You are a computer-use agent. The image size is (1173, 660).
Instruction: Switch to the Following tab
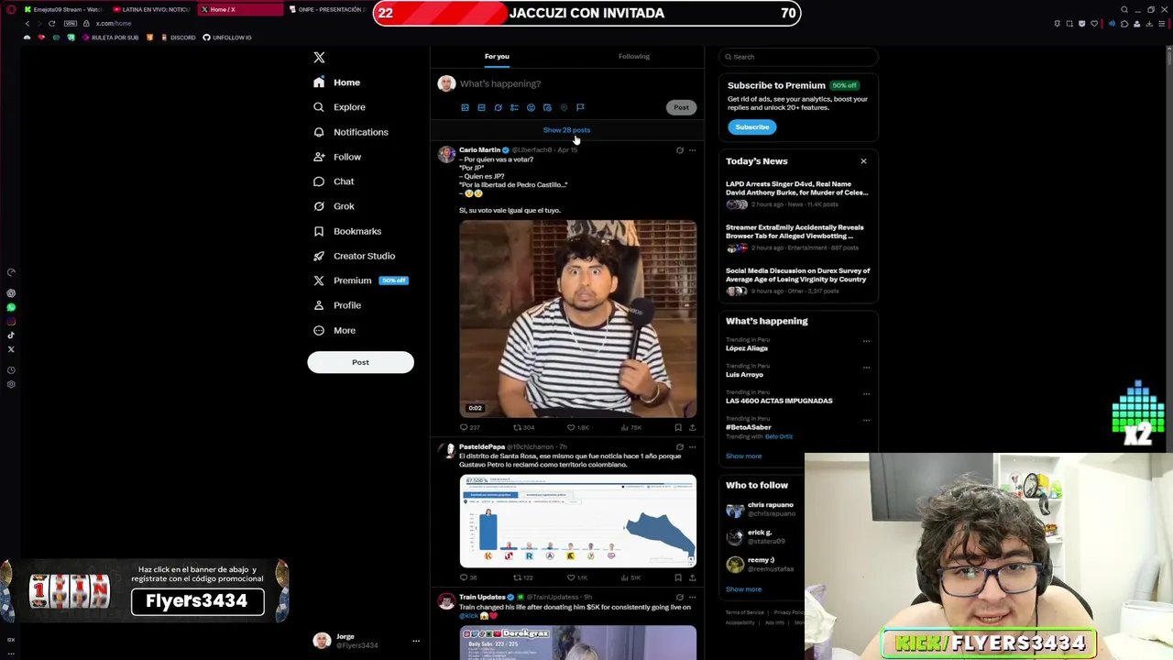click(633, 56)
